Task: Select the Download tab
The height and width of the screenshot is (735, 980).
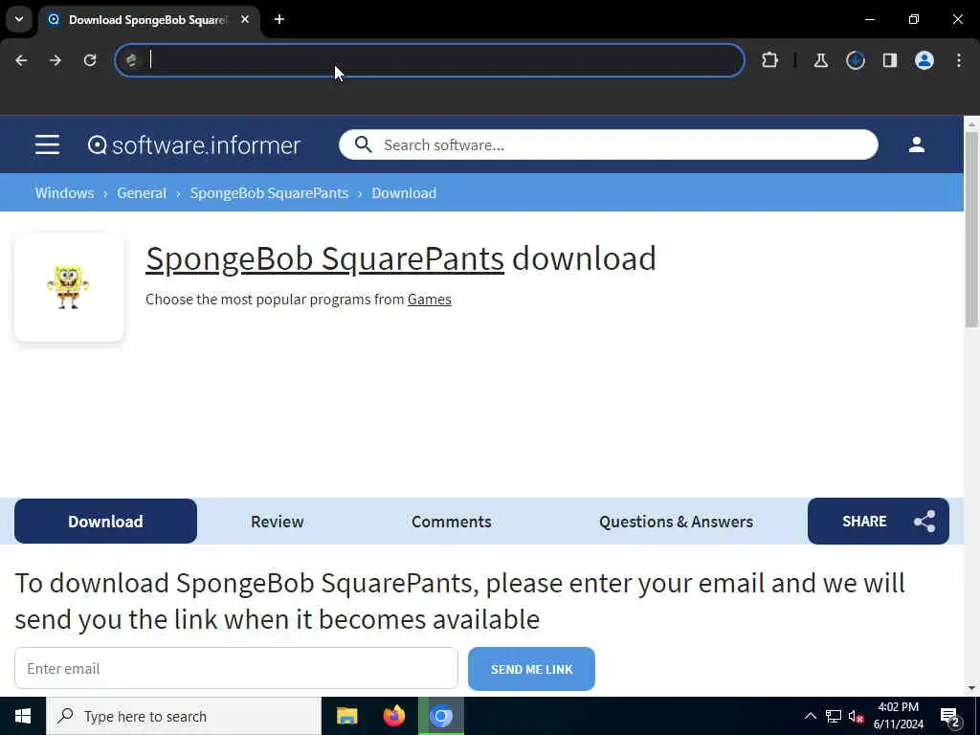Action: pyautogui.click(x=105, y=522)
